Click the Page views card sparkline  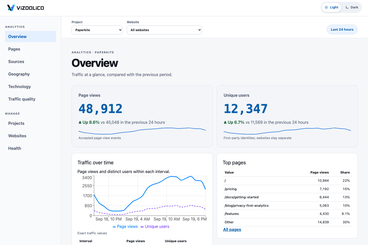[x=142, y=131]
